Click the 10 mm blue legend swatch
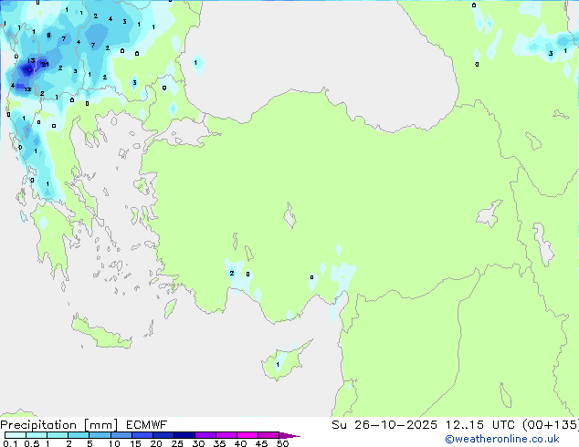 121,436
